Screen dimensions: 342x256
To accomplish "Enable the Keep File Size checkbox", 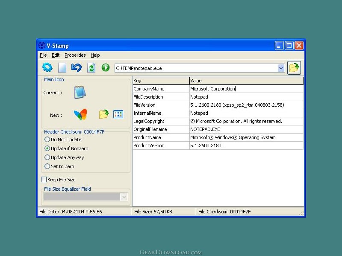I will (44, 179).
